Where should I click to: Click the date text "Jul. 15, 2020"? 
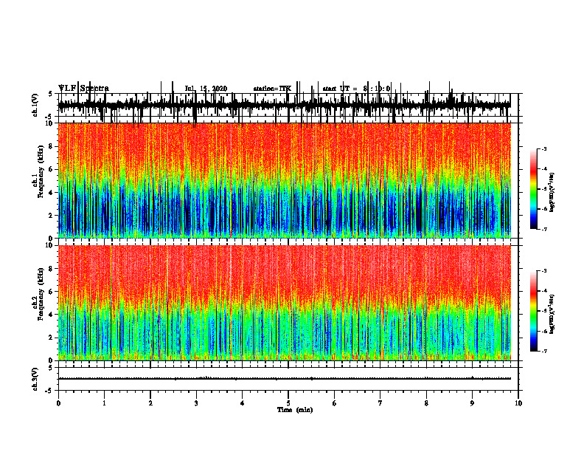[206, 89]
